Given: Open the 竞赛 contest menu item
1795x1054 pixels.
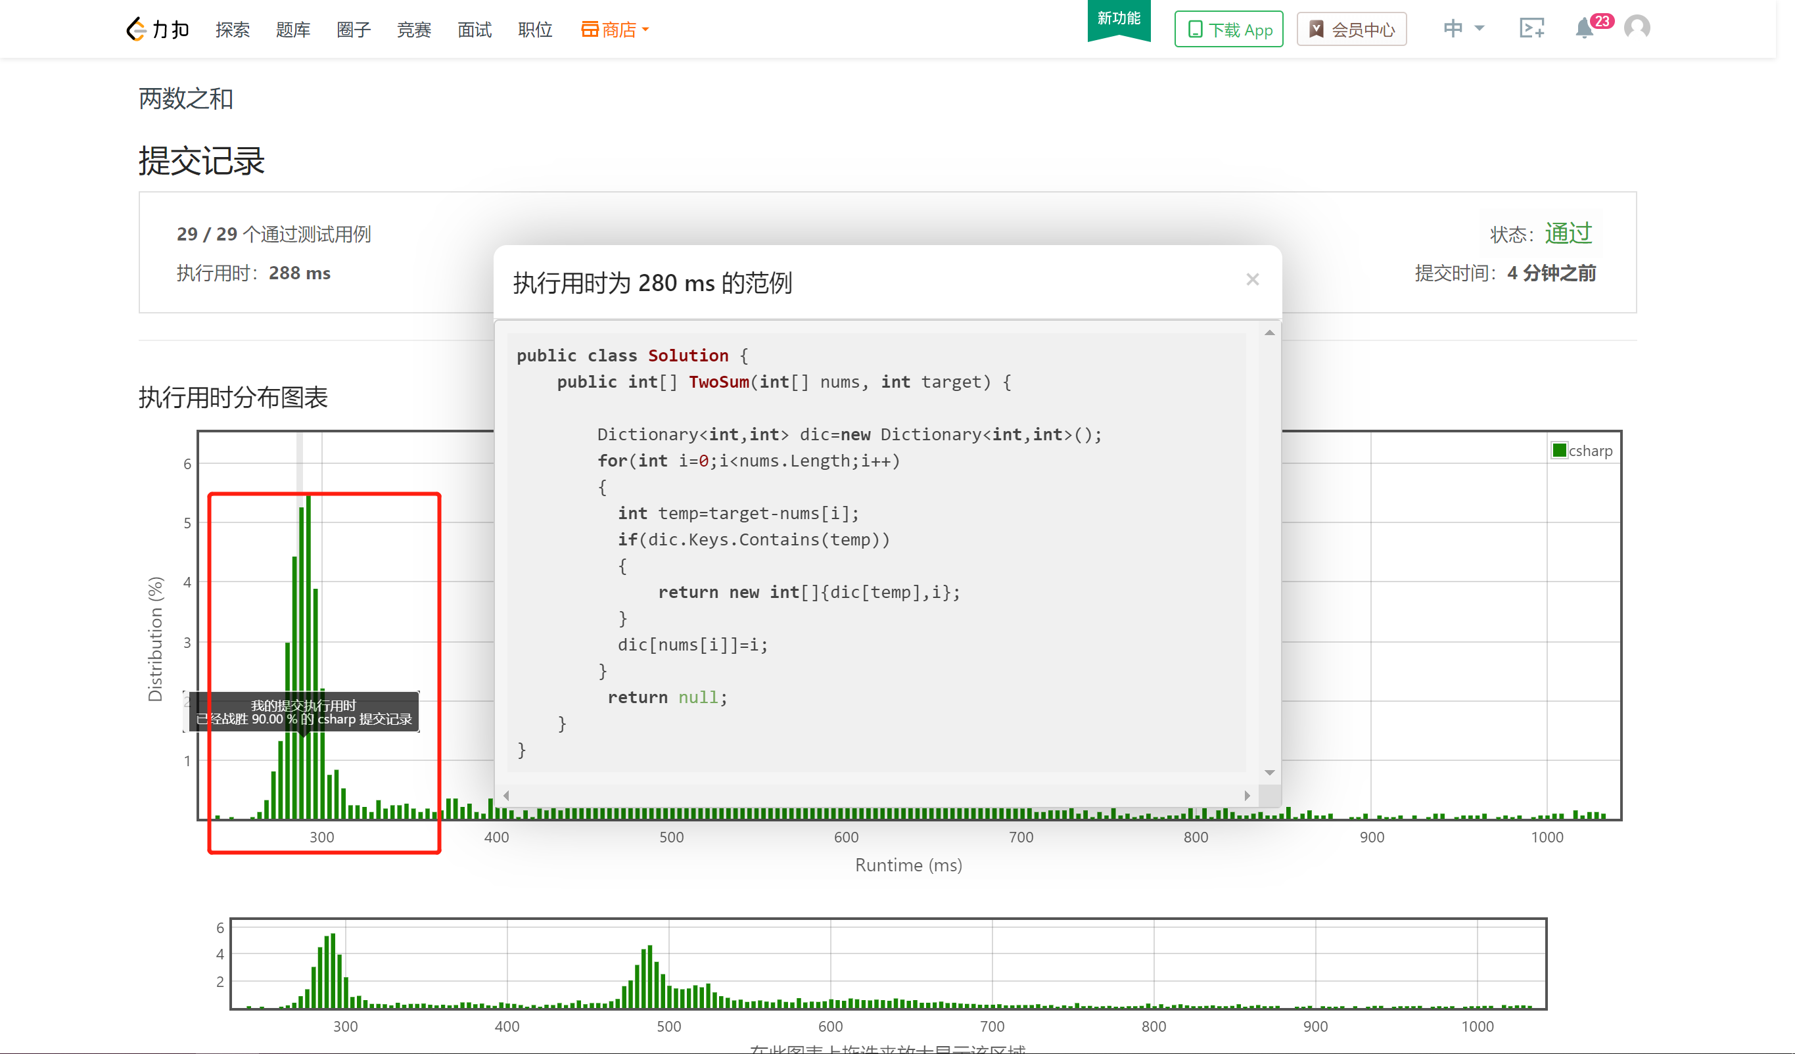Looking at the screenshot, I should click(x=414, y=29).
